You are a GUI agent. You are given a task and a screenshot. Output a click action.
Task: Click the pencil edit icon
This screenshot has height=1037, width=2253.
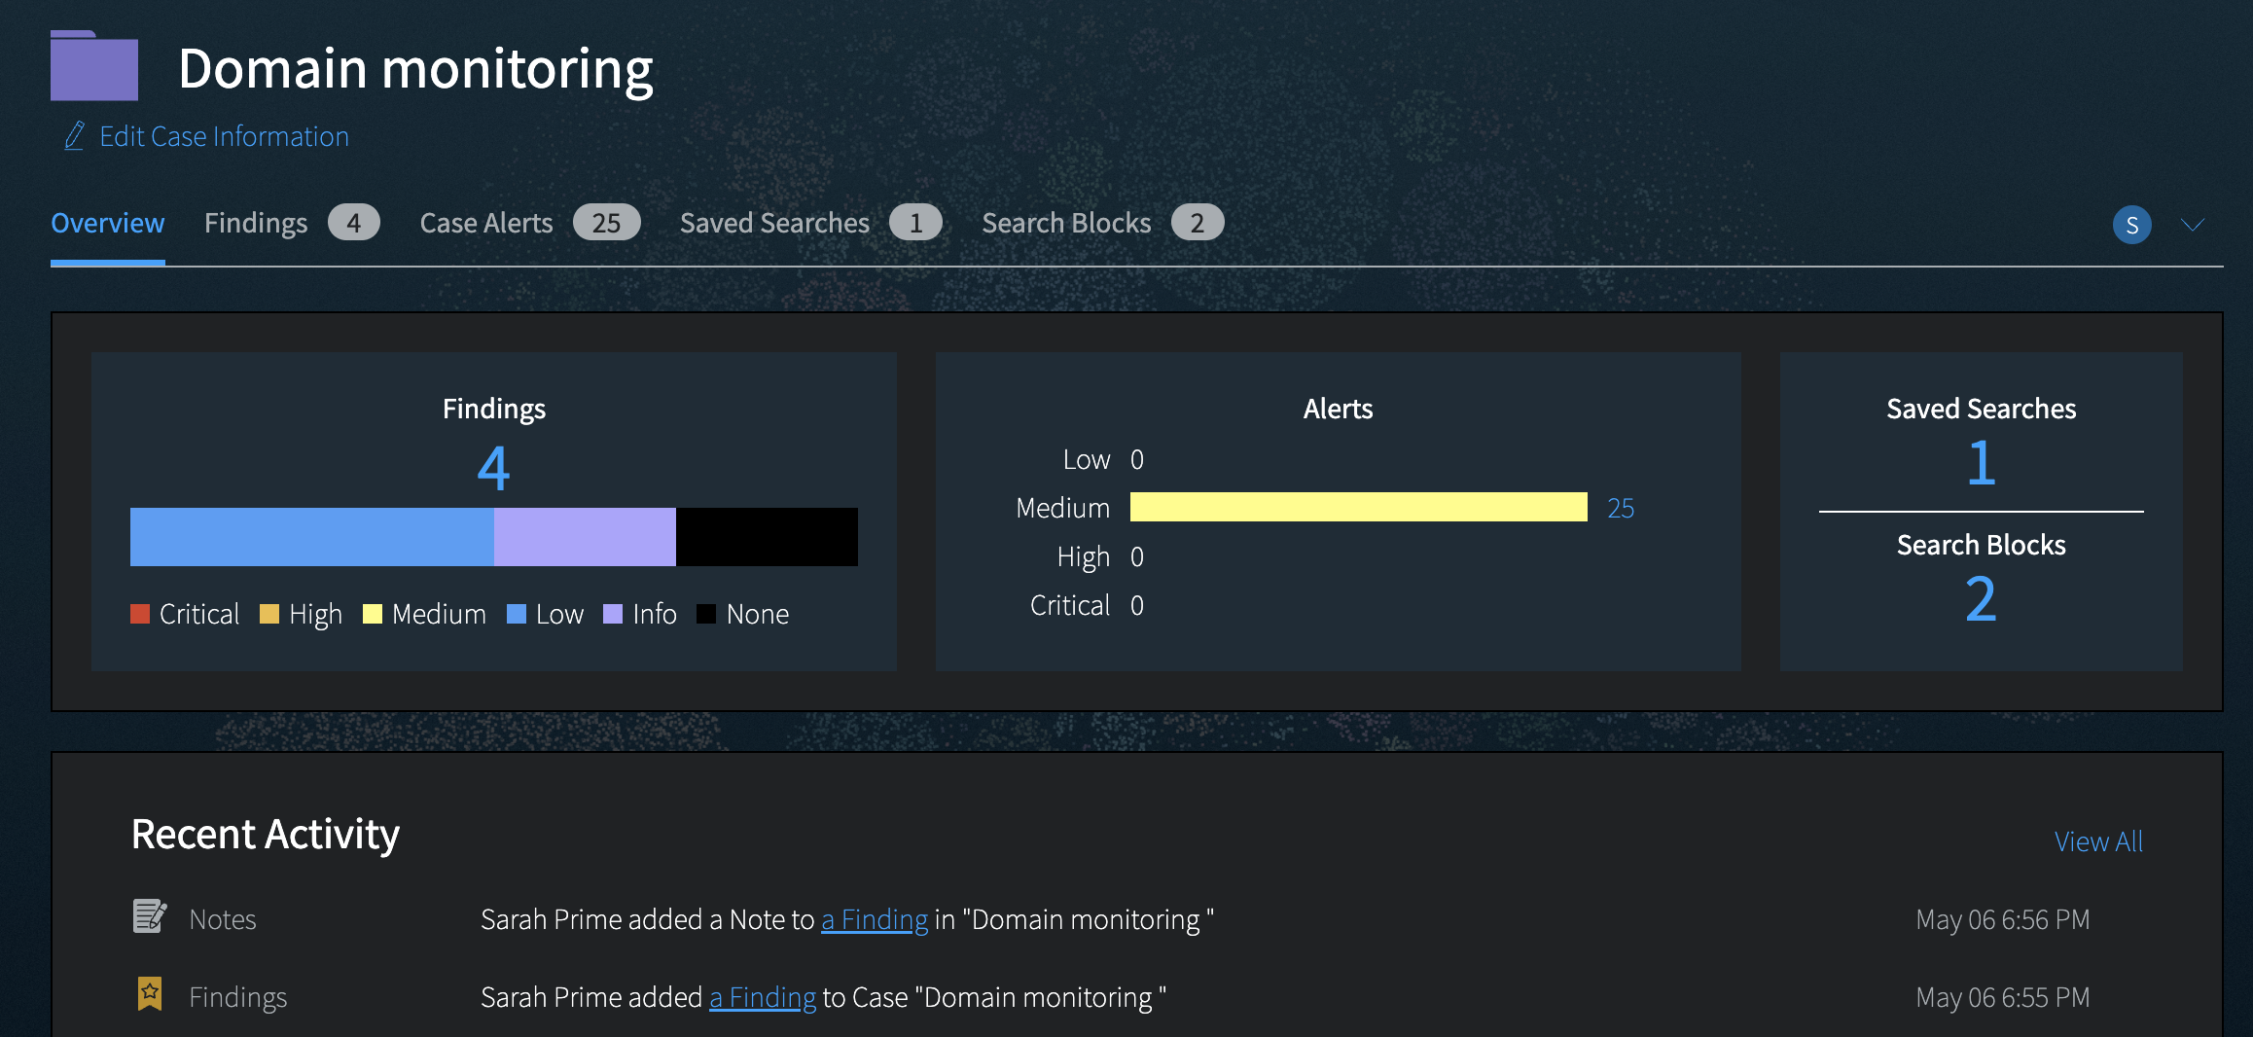(x=74, y=136)
